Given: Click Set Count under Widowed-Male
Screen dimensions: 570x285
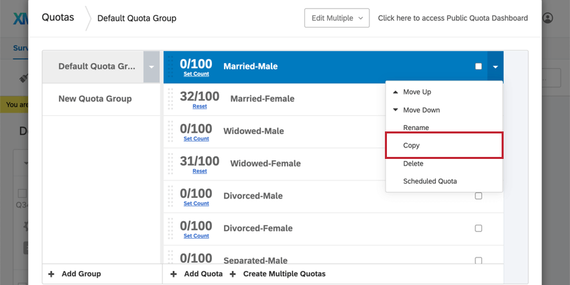Looking at the screenshot, I should click(196, 139).
